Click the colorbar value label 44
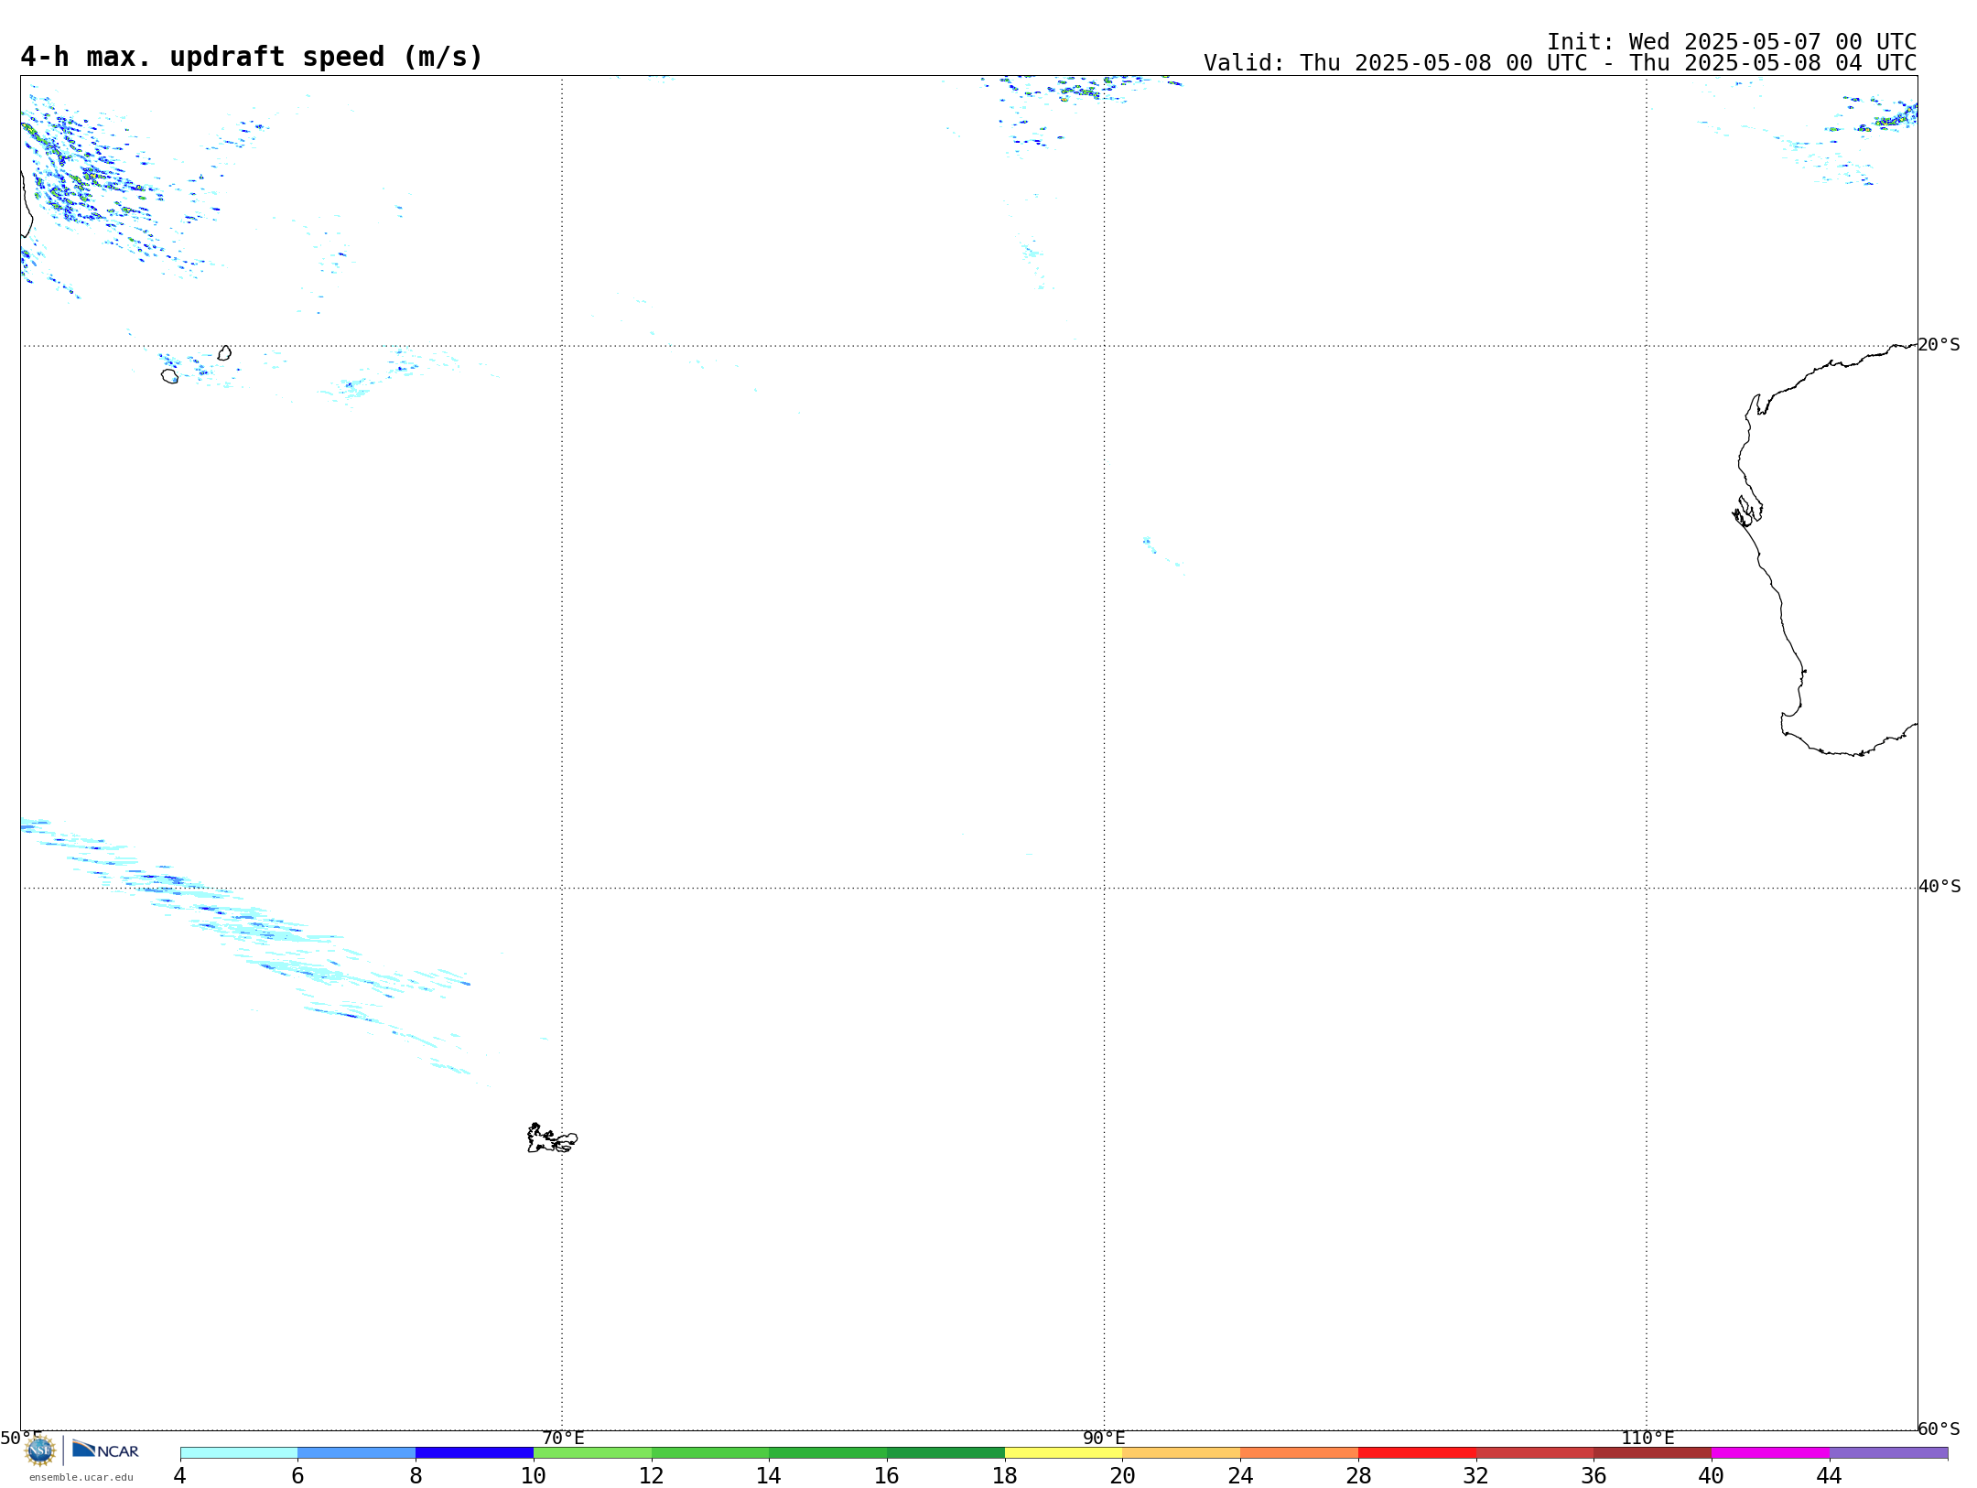The height and width of the screenshot is (1488, 1977). (x=1830, y=1476)
